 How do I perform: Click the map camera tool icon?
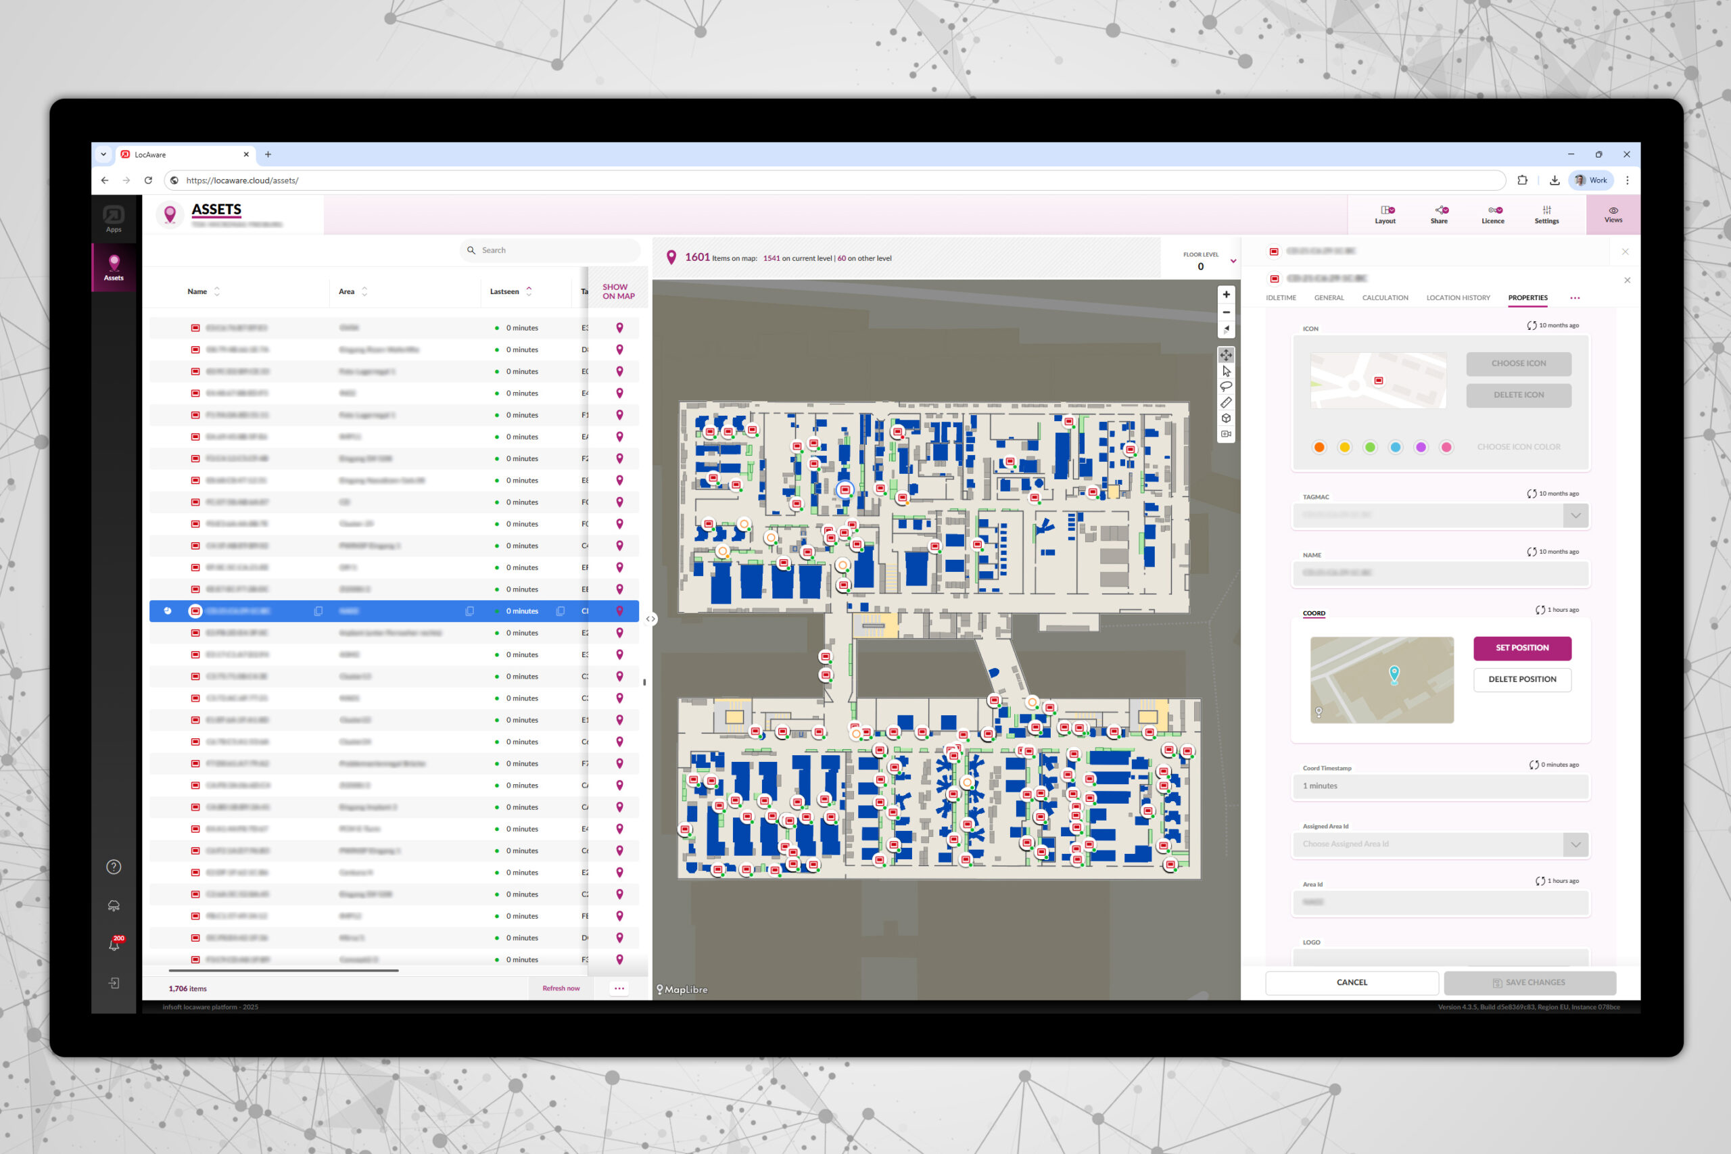tap(1225, 434)
